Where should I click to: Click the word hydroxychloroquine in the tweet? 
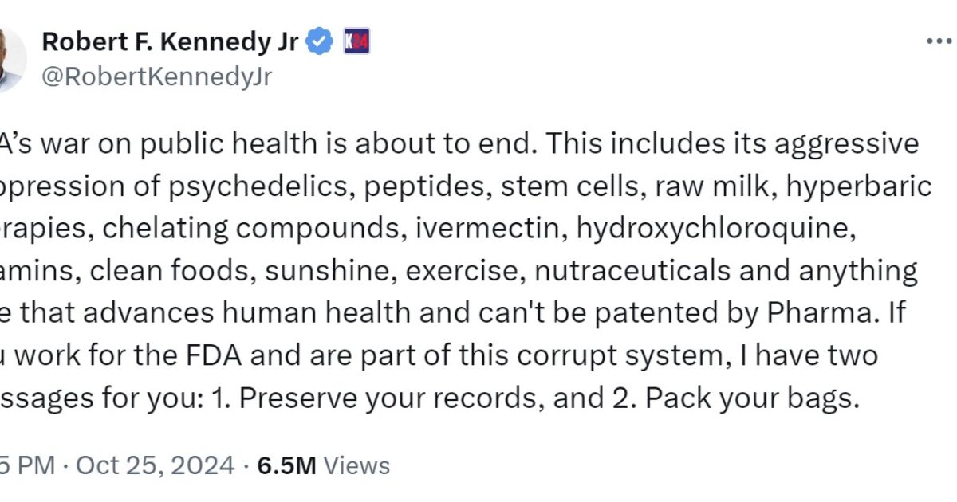point(711,229)
